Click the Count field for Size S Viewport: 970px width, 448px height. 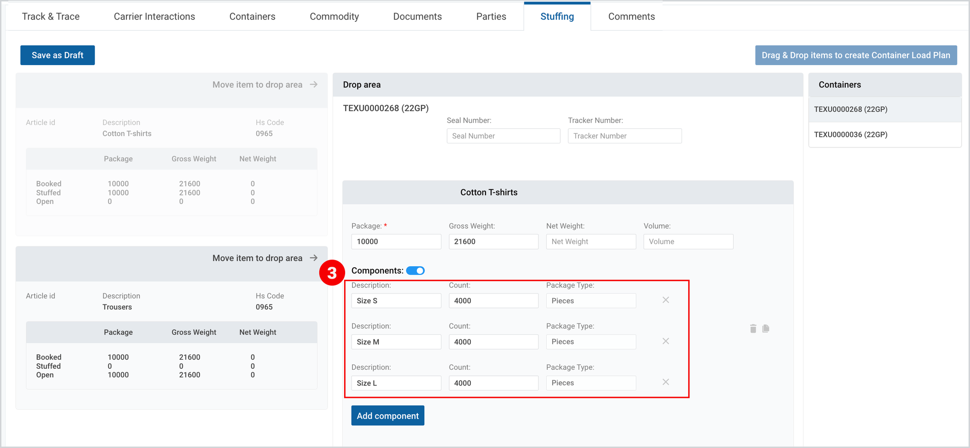[494, 301]
